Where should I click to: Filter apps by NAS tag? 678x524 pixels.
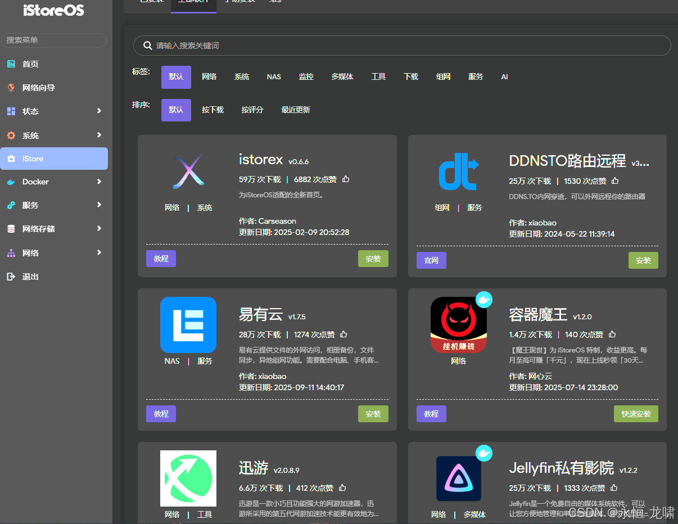click(x=274, y=77)
